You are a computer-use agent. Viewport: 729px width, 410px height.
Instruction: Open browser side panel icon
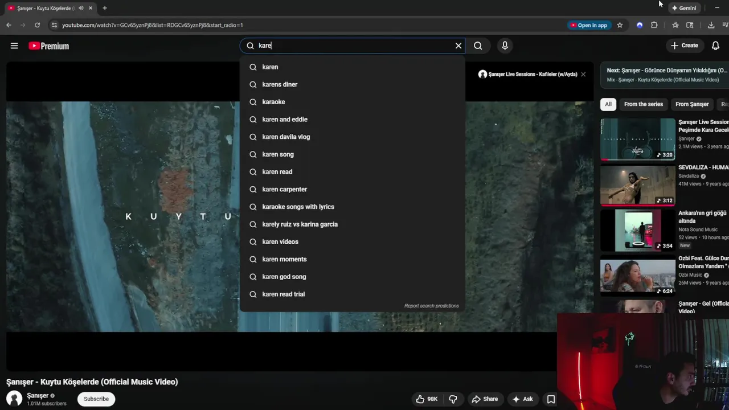[x=690, y=25]
